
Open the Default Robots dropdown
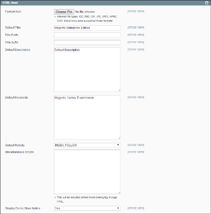click(x=87, y=145)
